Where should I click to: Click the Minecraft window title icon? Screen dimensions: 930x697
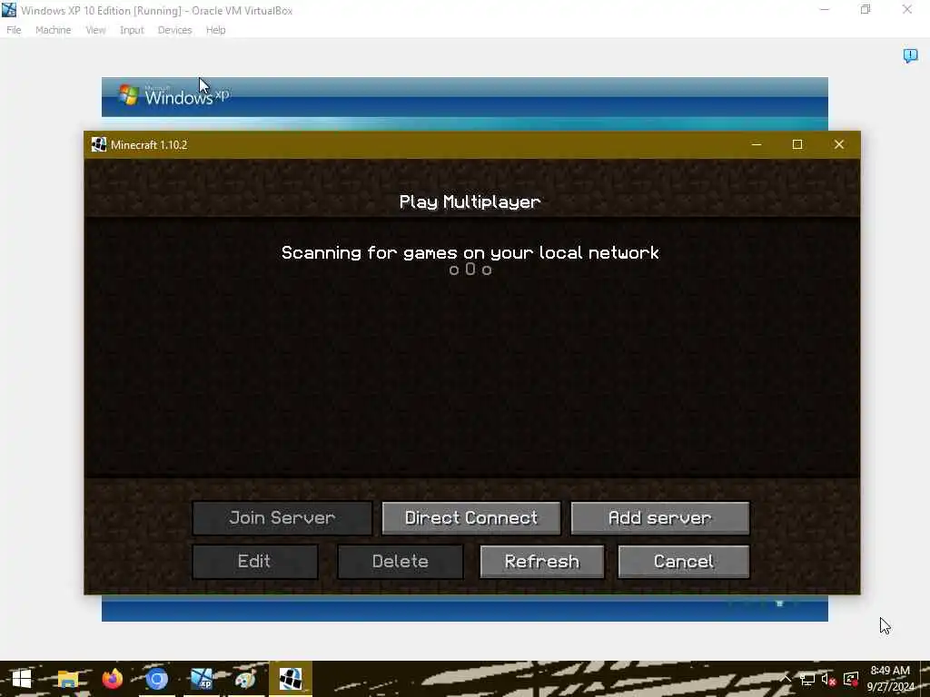click(98, 144)
